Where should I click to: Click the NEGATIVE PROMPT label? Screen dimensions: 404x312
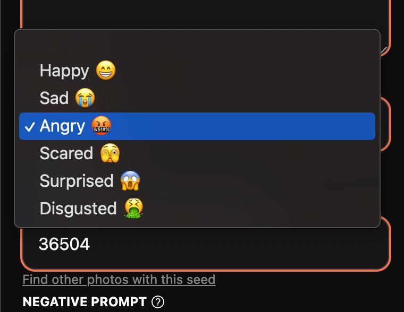[85, 302]
